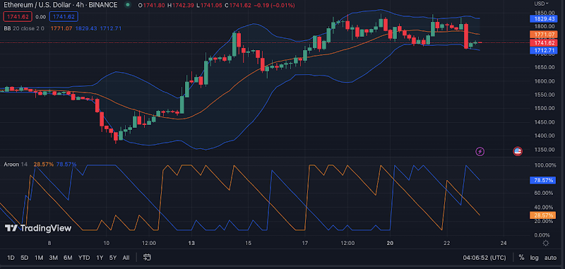Select the 1D time range
This screenshot has width=565, height=269.
pyautogui.click(x=11, y=258)
